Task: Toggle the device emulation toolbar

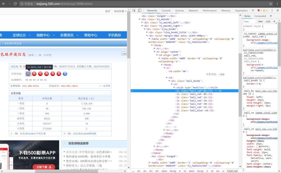Action: pyautogui.click(x=139, y=10)
